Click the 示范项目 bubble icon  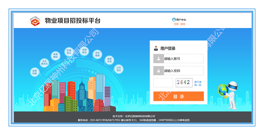click(119, 69)
